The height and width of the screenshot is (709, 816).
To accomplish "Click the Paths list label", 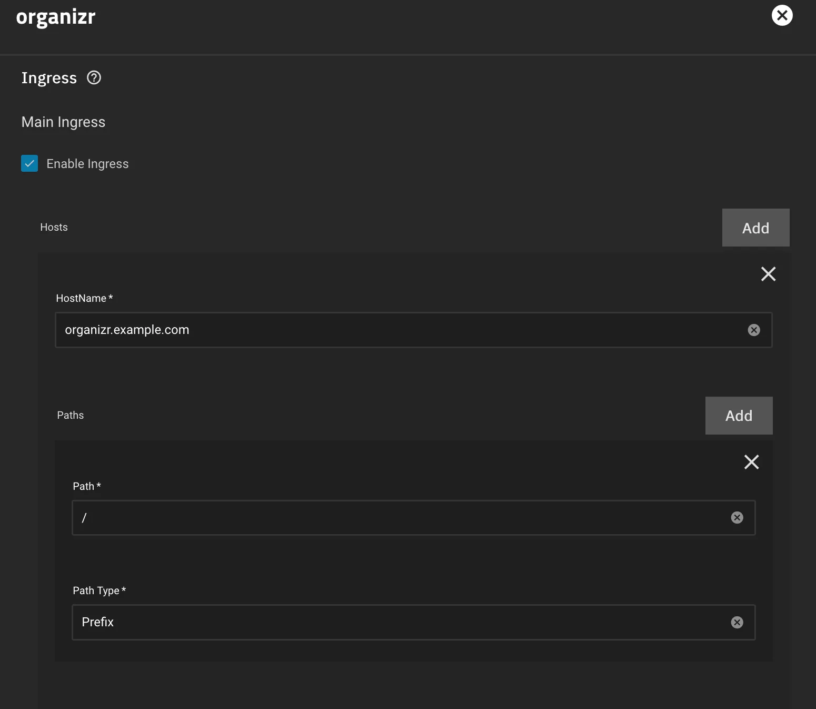I will (x=70, y=415).
